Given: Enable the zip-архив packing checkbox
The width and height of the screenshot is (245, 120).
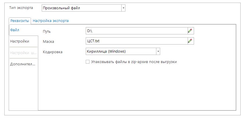Looking at the screenshot, I should tap(87, 62).
